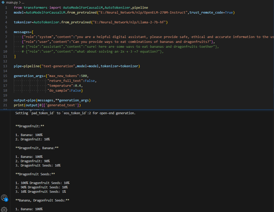Click line number 13 in the gutter
Image resolution: width=274 pixels, height=212 pixels.
(5, 66)
